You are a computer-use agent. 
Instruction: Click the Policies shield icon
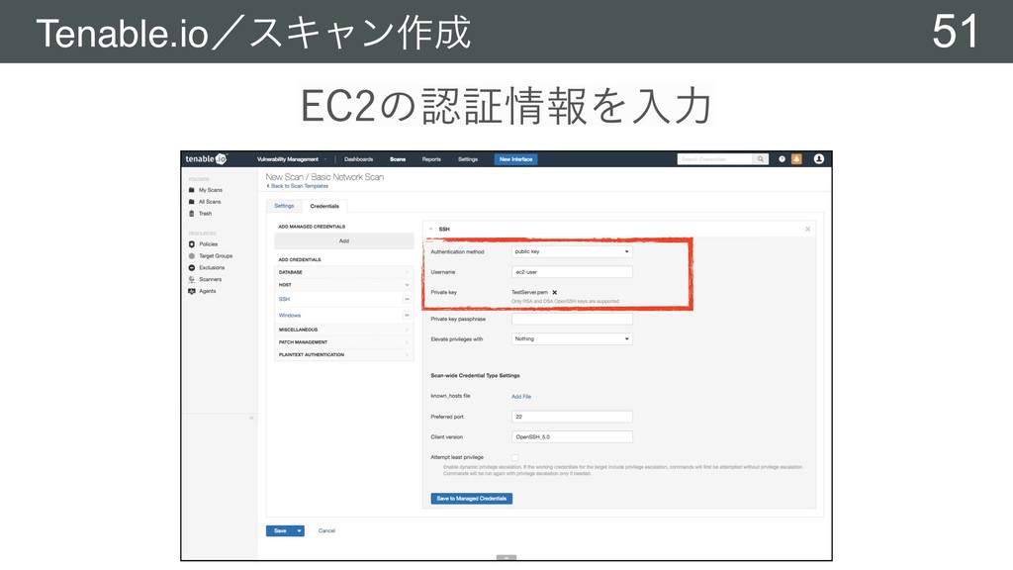click(191, 244)
